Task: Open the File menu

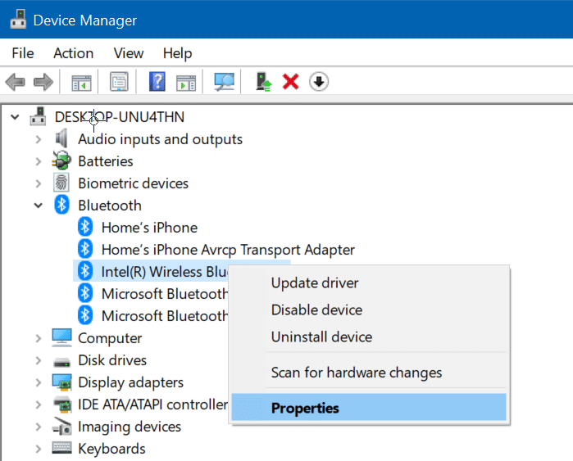Action: click(23, 53)
